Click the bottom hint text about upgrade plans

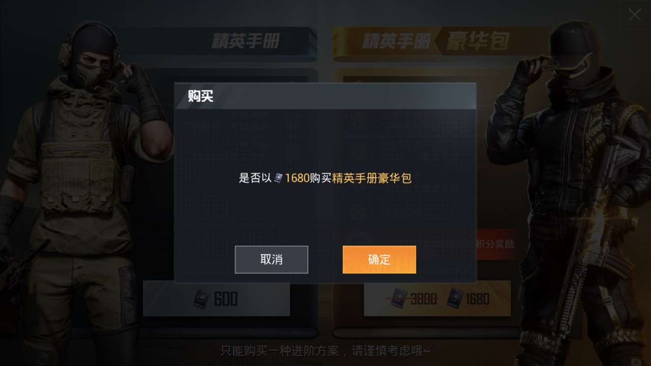pyautogui.click(x=325, y=351)
